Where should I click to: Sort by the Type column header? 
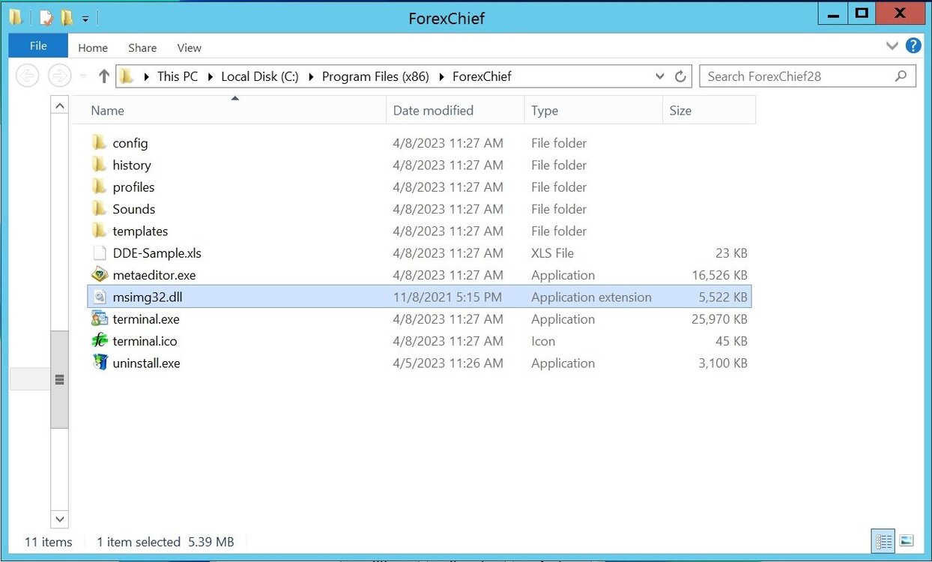point(593,110)
